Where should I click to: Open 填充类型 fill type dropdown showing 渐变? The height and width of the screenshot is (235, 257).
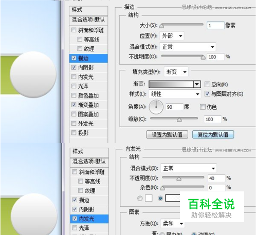176,72
